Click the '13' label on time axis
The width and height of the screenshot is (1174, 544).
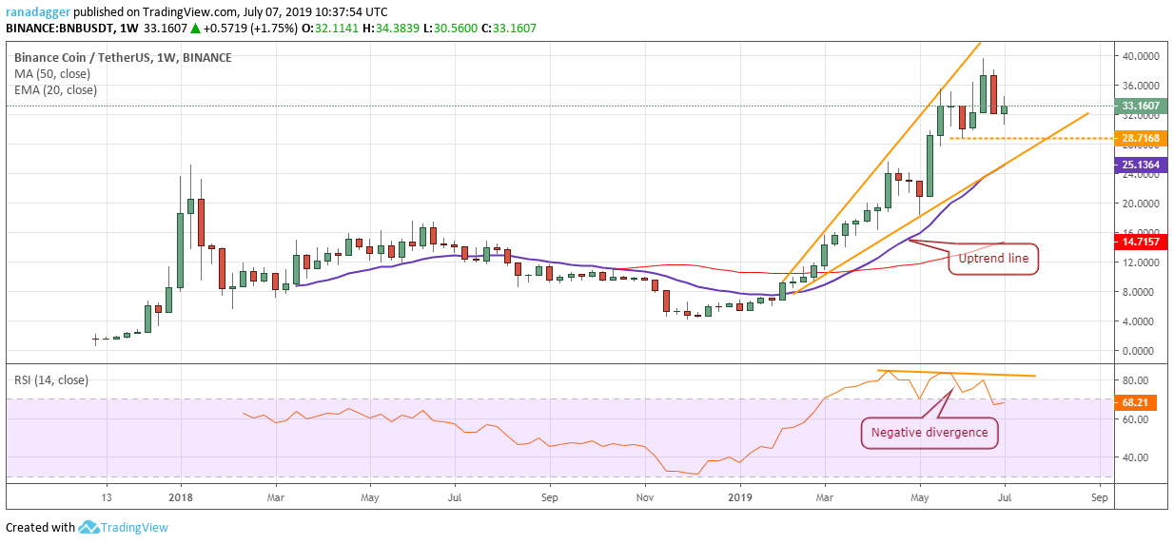[x=107, y=497]
